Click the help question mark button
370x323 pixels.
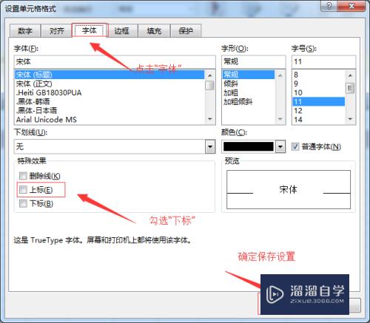[329, 6]
